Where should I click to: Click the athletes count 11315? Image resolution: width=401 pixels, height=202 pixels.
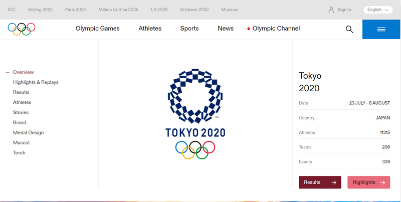click(x=385, y=132)
